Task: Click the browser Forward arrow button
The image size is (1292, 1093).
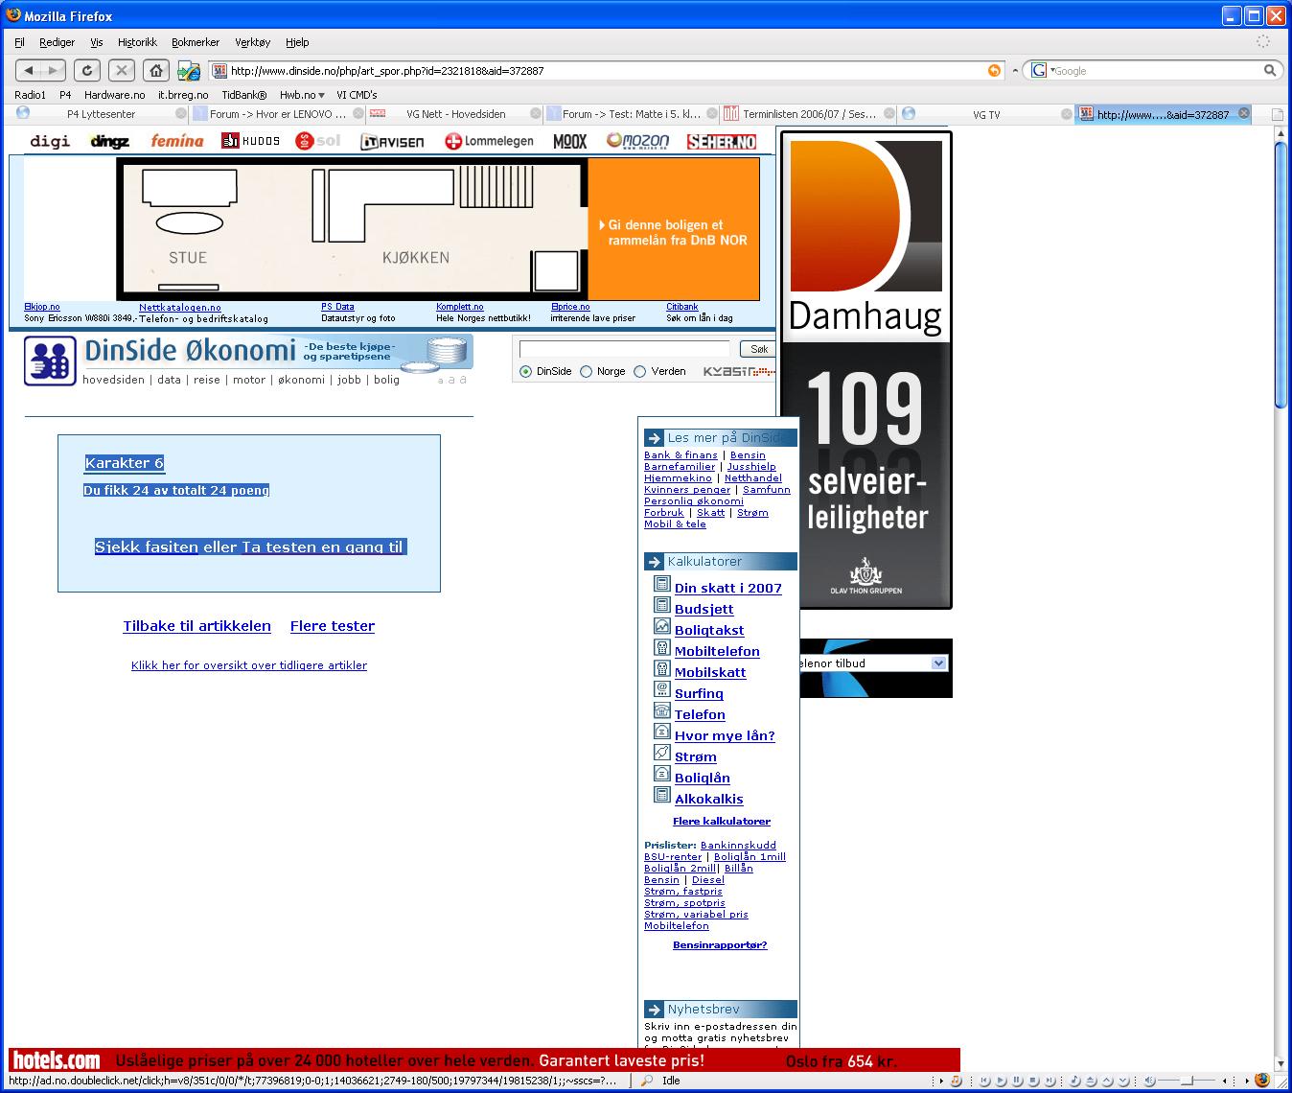Action: coord(54,70)
